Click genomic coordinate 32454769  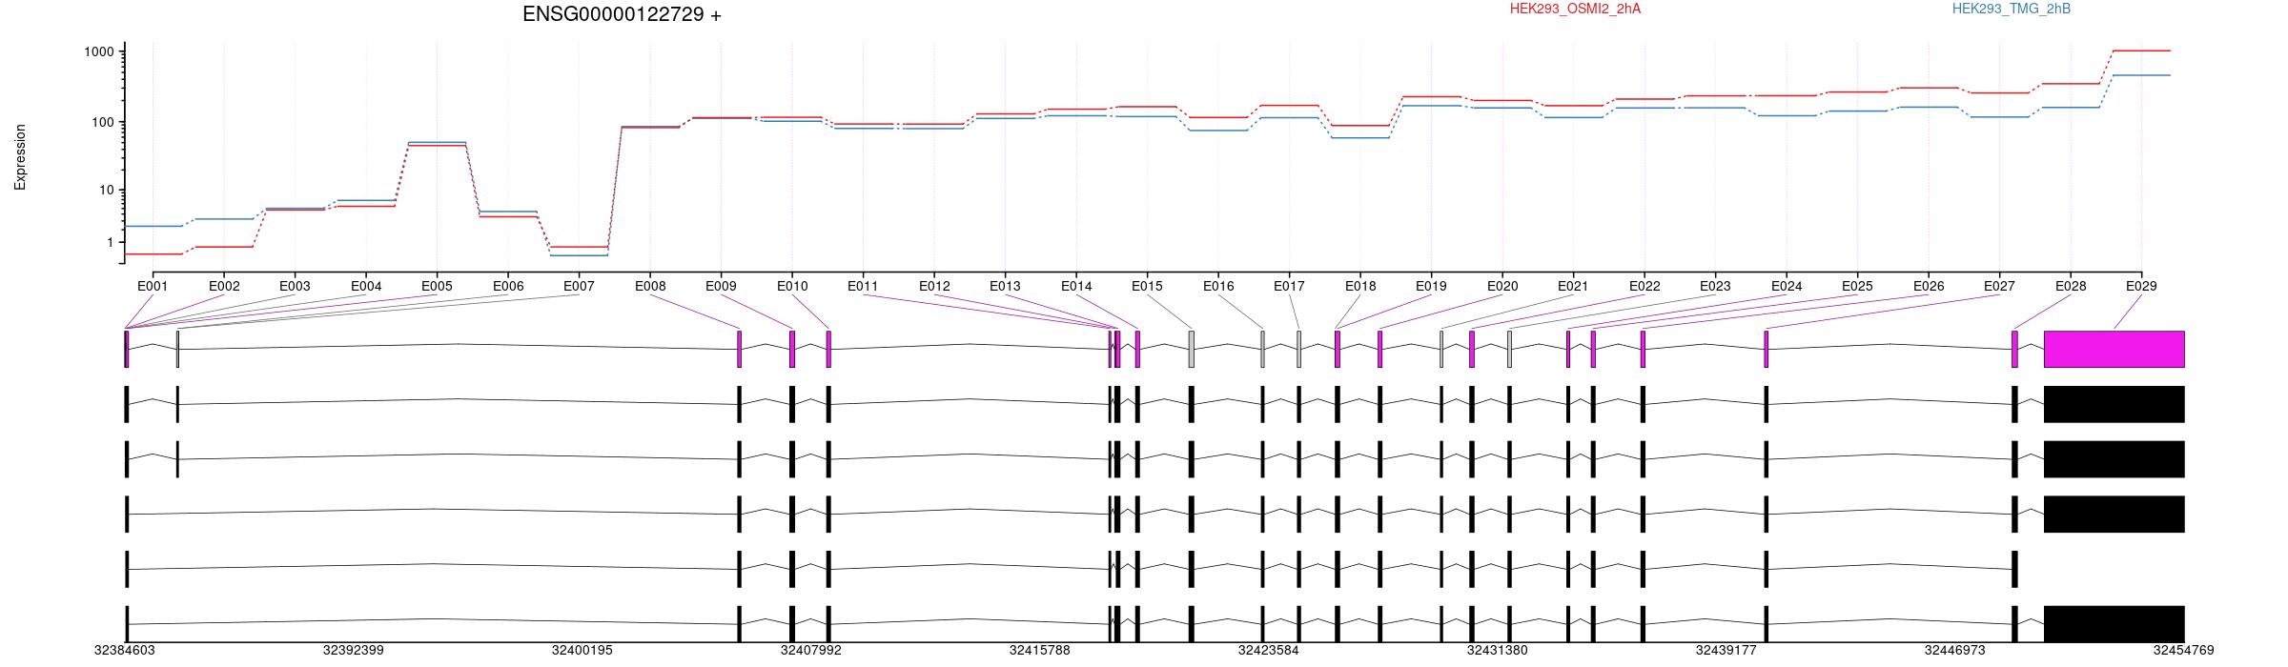coord(2184,650)
